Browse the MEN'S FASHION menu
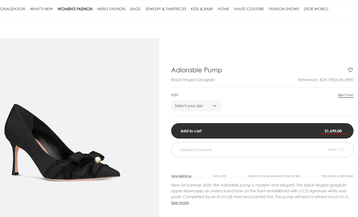This screenshot has width=358, height=217. pyautogui.click(x=111, y=9)
